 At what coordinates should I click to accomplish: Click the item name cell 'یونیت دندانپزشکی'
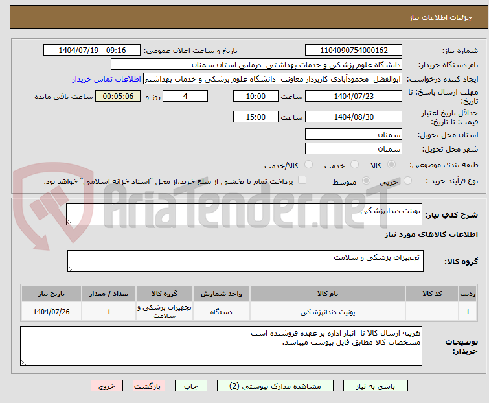[328, 311]
